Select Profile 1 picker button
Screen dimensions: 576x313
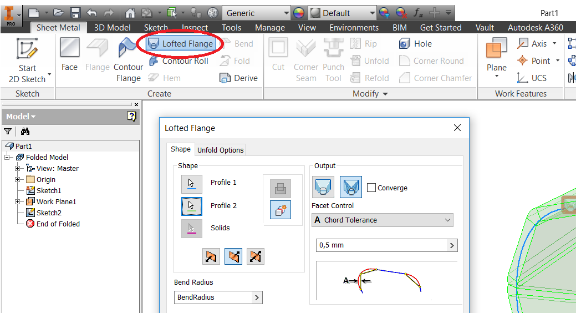tap(191, 184)
